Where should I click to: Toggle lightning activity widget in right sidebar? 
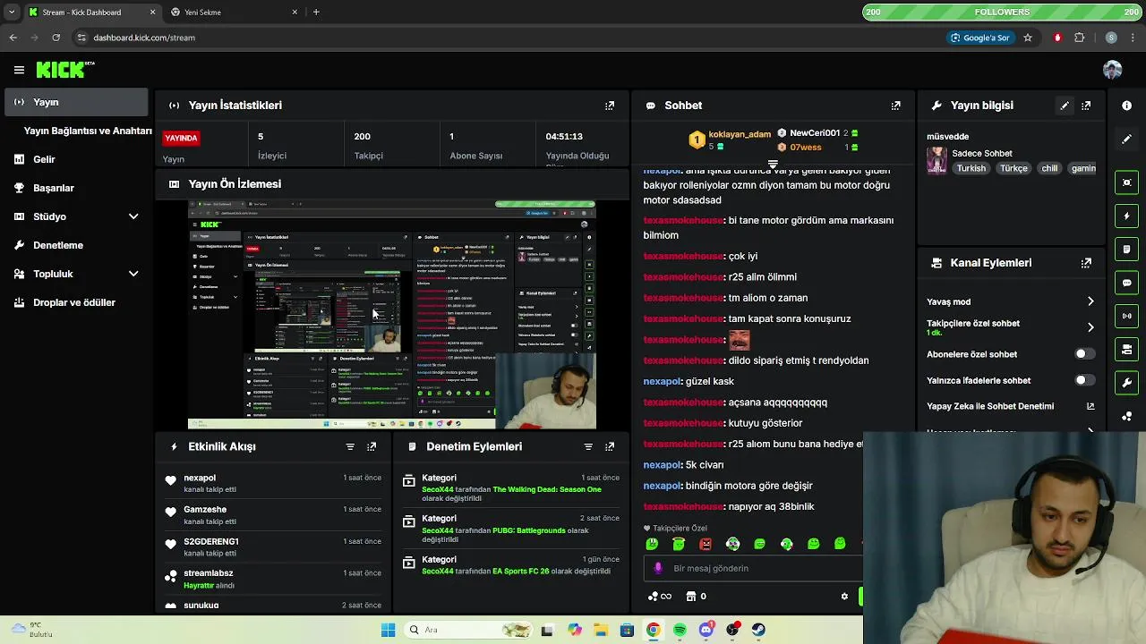tap(1126, 216)
